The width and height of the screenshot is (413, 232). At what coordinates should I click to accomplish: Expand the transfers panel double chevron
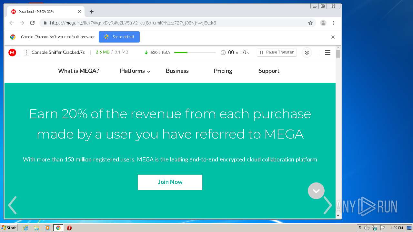pyautogui.click(x=307, y=53)
